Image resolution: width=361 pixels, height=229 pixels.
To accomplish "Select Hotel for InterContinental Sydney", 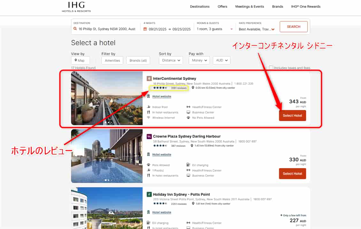I will [x=292, y=115].
